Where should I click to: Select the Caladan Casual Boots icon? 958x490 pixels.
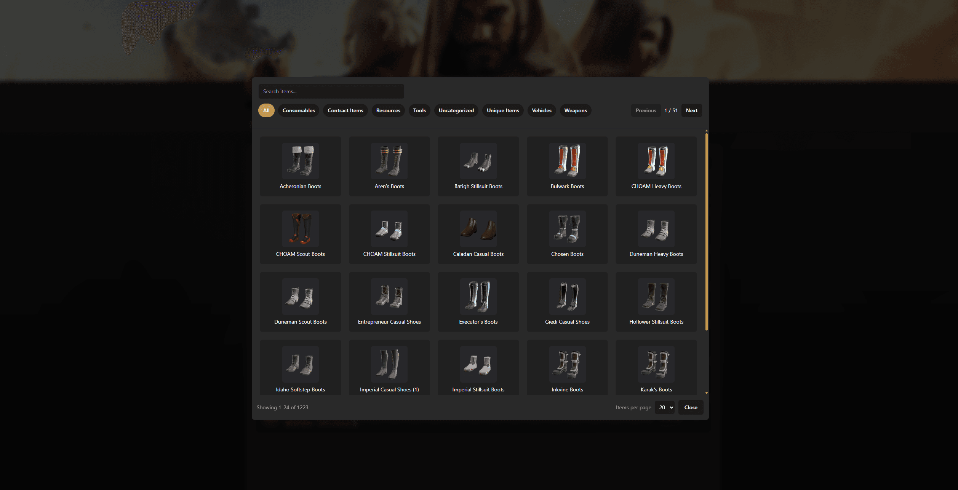click(478, 228)
